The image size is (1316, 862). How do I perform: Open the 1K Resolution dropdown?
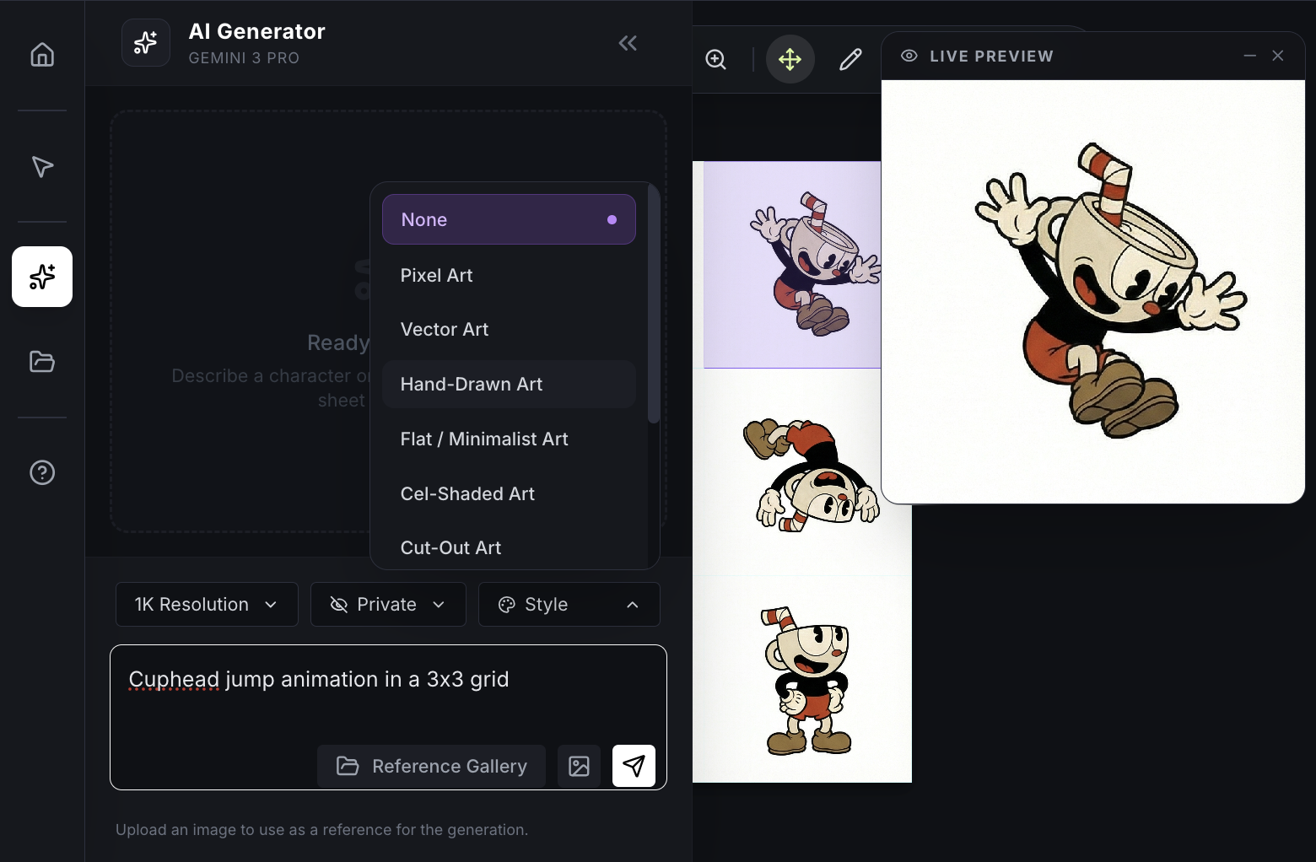click(207, 604)
